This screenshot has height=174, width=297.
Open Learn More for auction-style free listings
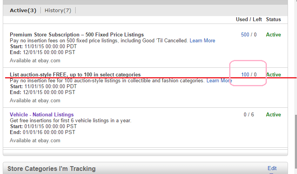(x=219, y=81)
